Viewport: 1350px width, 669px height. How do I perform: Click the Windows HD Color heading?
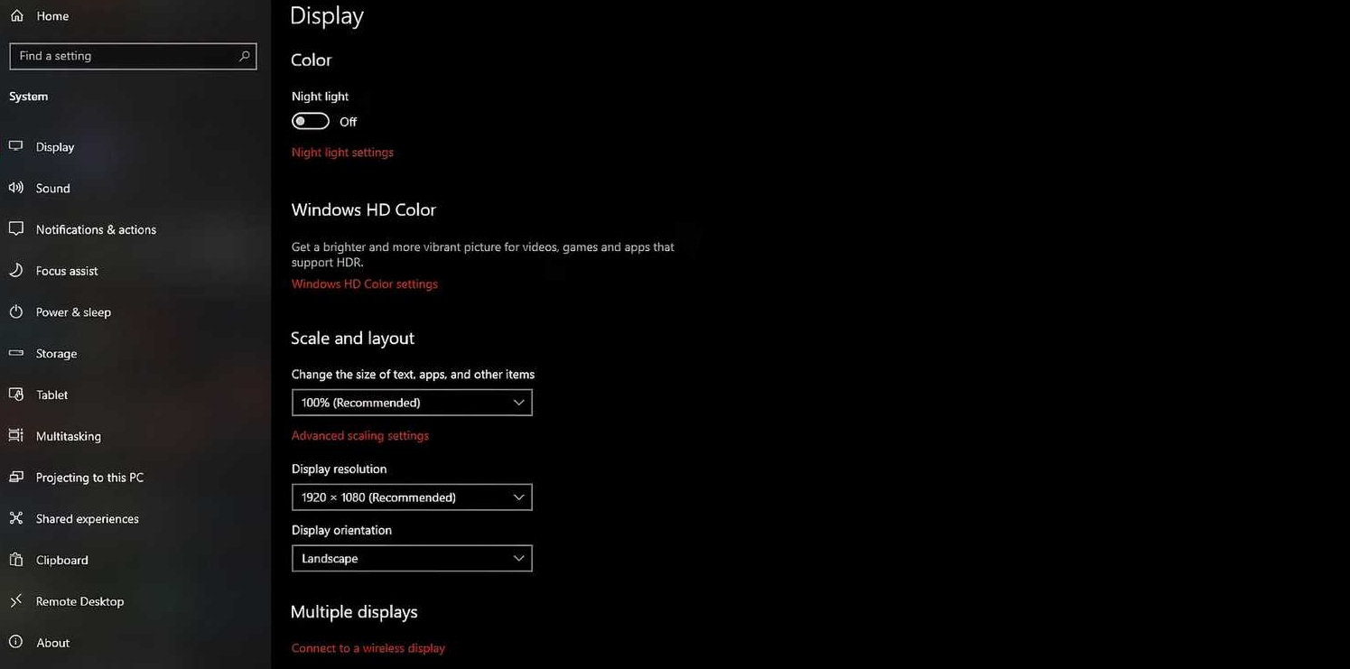(363, 209)
